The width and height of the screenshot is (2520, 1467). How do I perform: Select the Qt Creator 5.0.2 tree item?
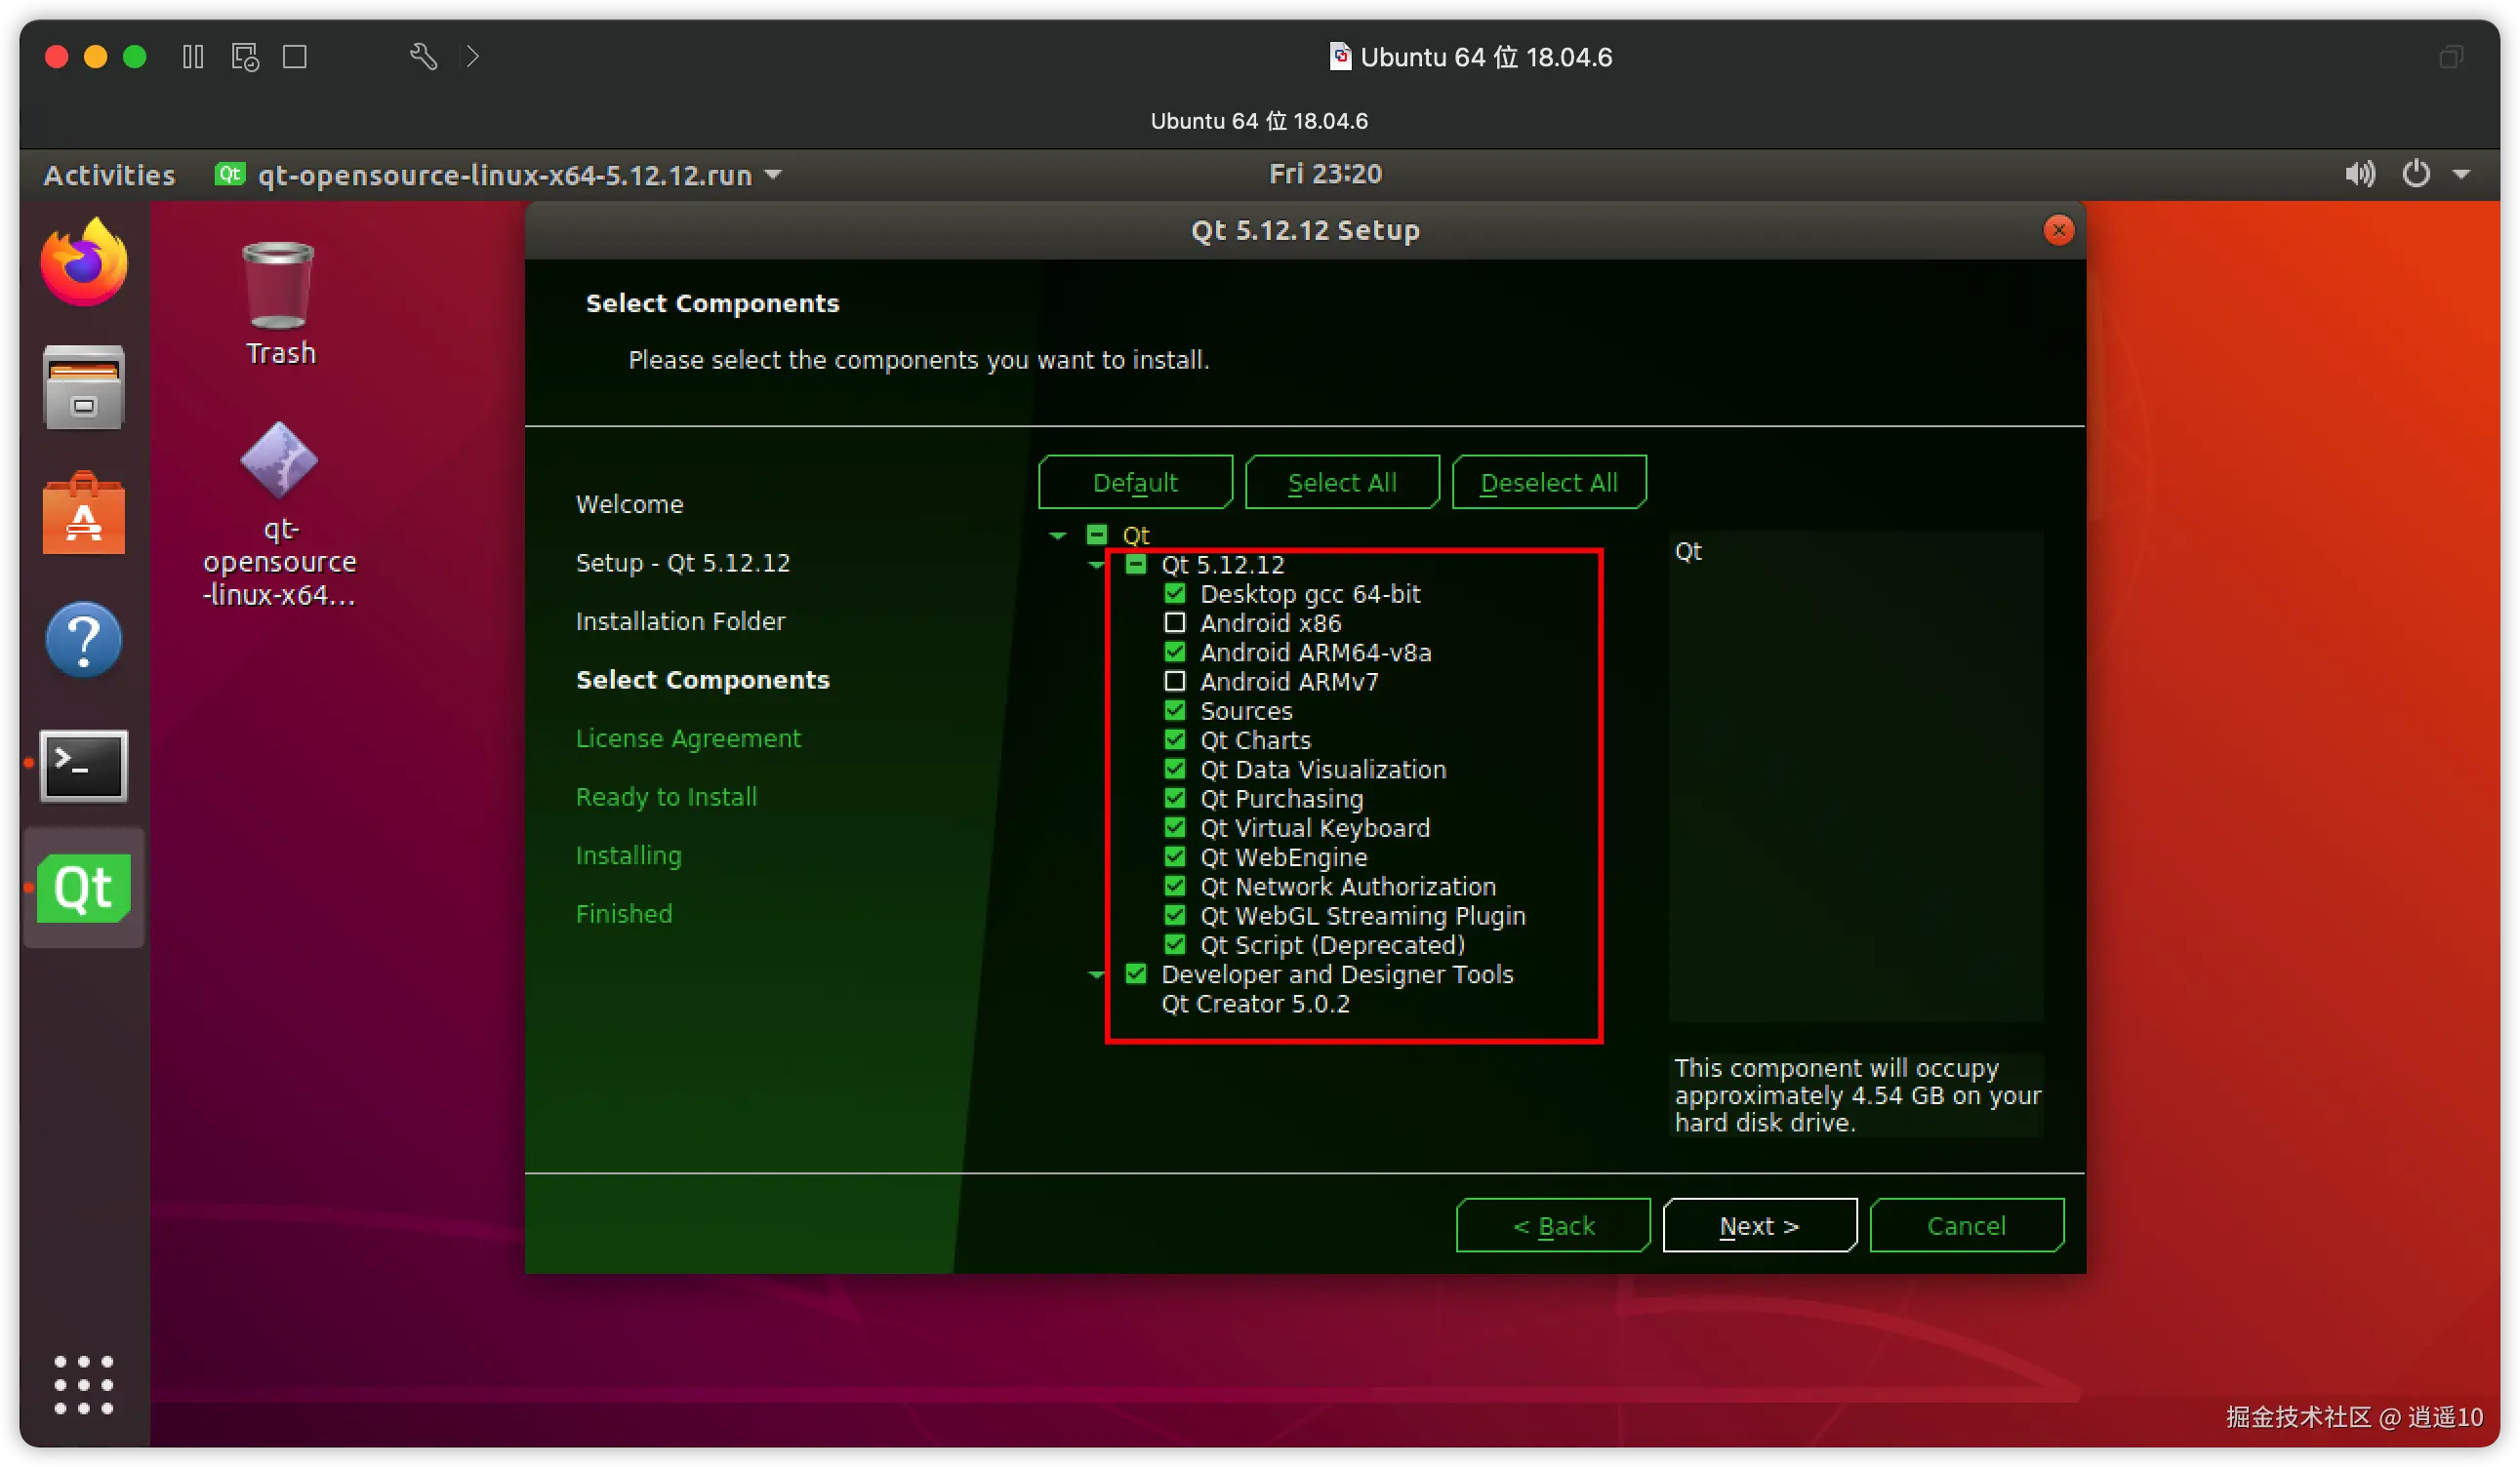(1255, 1005)
